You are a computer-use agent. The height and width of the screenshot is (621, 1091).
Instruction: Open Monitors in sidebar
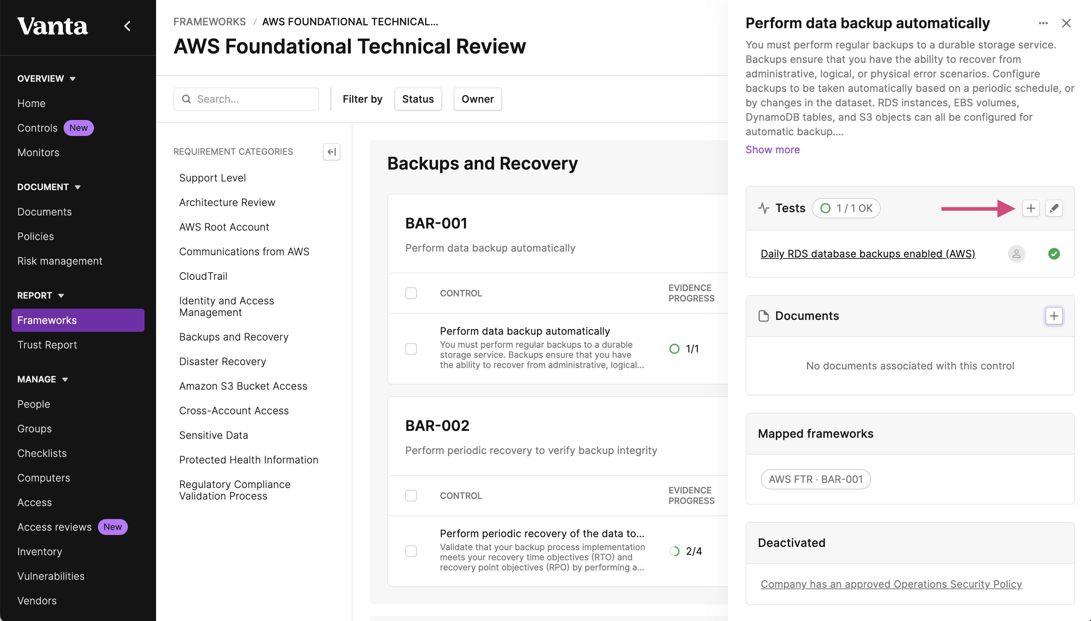(x=38, y=152)
